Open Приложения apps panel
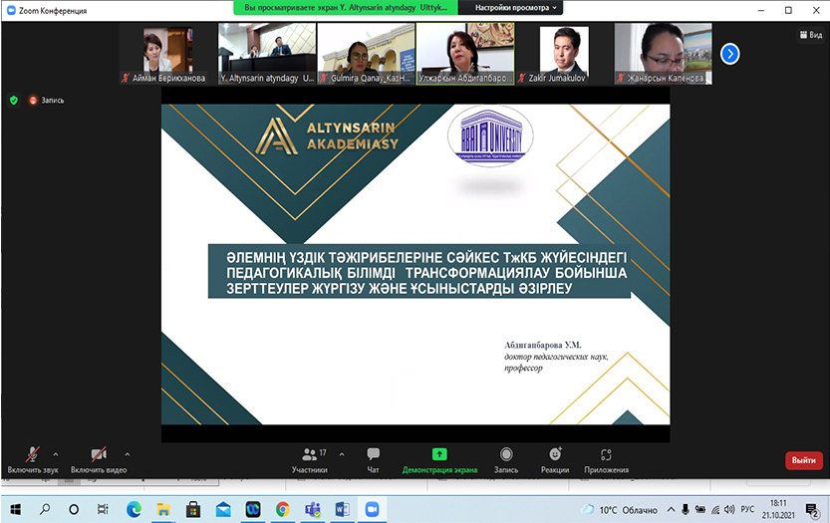The height and width of the screenshot is (523, 830). pyautogui.click(x=606, y=458)
